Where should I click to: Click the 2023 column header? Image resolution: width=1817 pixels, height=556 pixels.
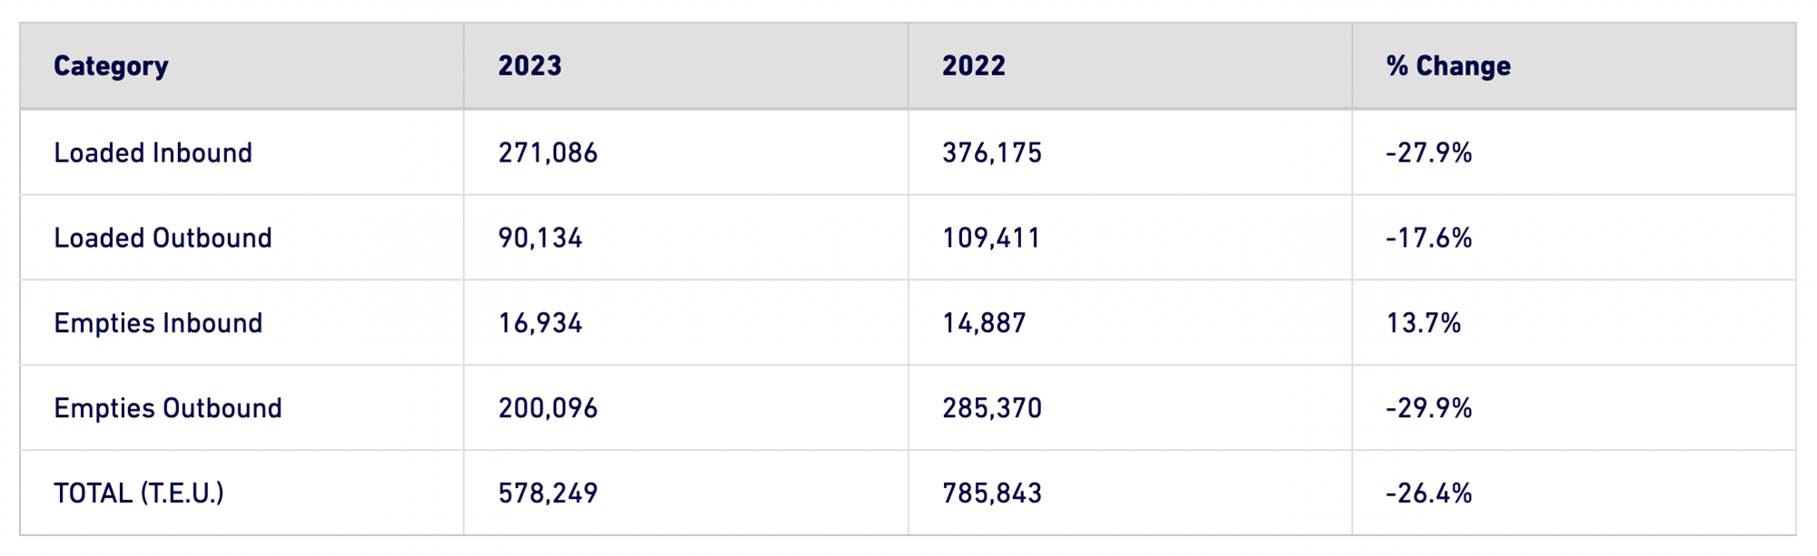coord(530,66)
